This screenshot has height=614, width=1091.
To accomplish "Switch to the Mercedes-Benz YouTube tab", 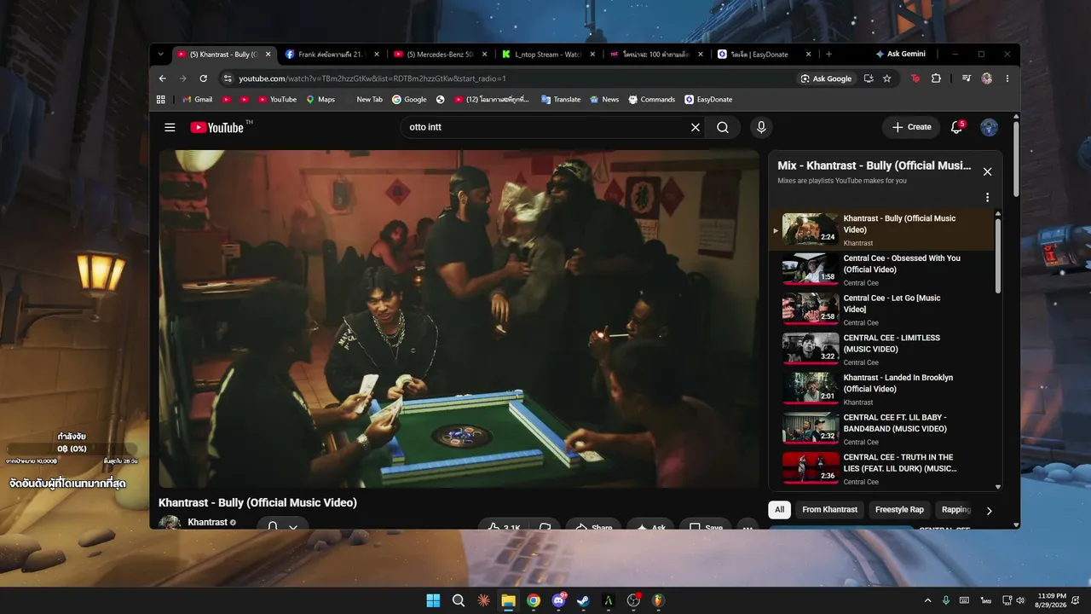I will pyautogui.click(x=442, y=54).
